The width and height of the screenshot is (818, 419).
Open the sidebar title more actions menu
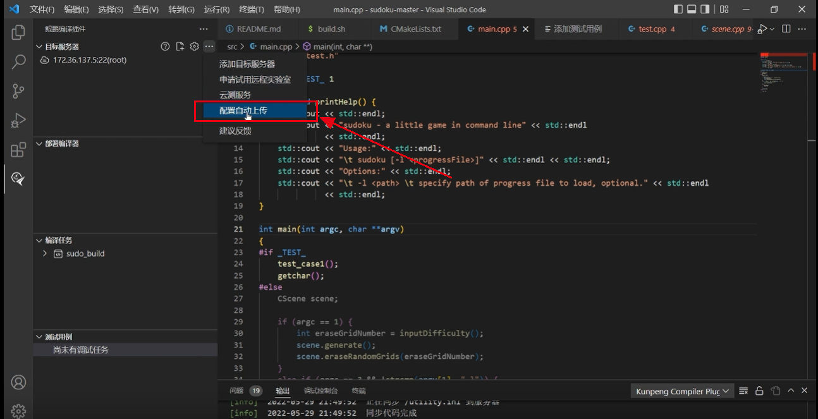point(204,29)
